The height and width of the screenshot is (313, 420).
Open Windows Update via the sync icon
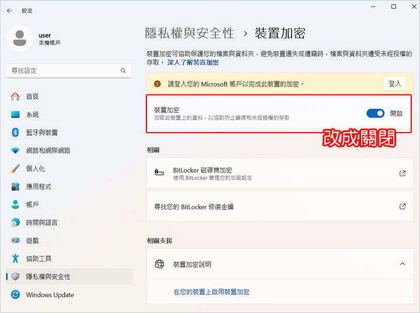[x=15, y=294]
